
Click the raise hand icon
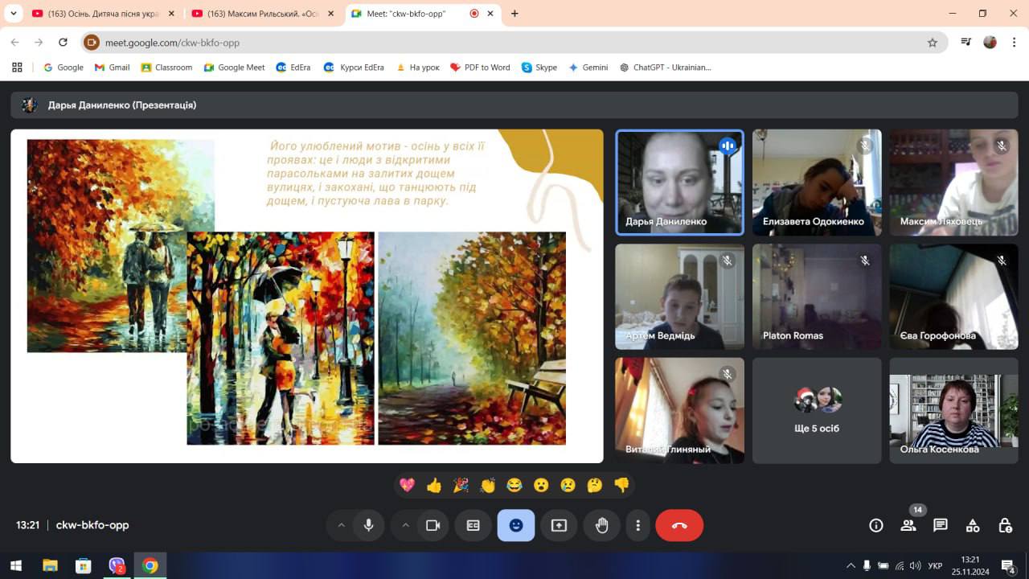[x=601, y=525]
